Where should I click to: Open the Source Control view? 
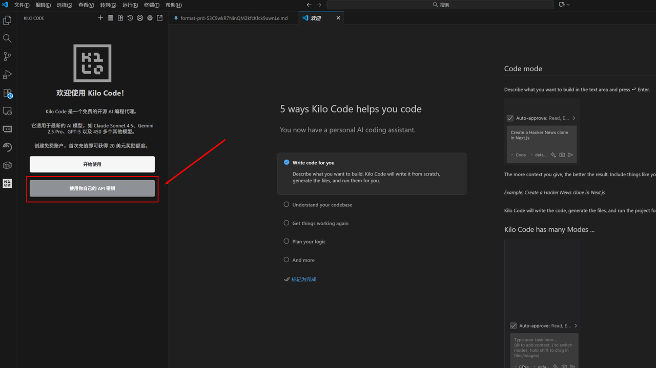[x=7, y=56]
